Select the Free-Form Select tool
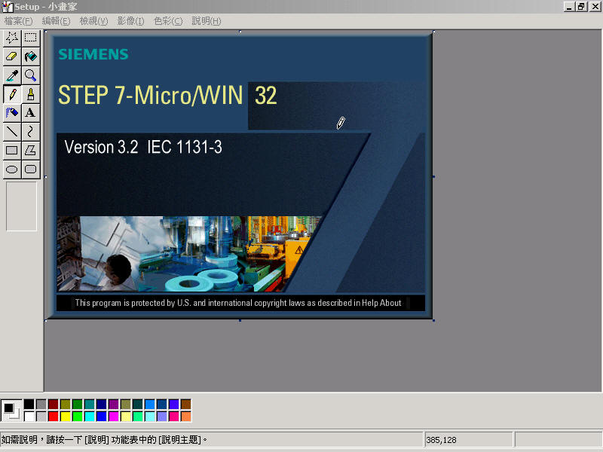Viewport: 603px width, 452px height. tap(12, 37)
